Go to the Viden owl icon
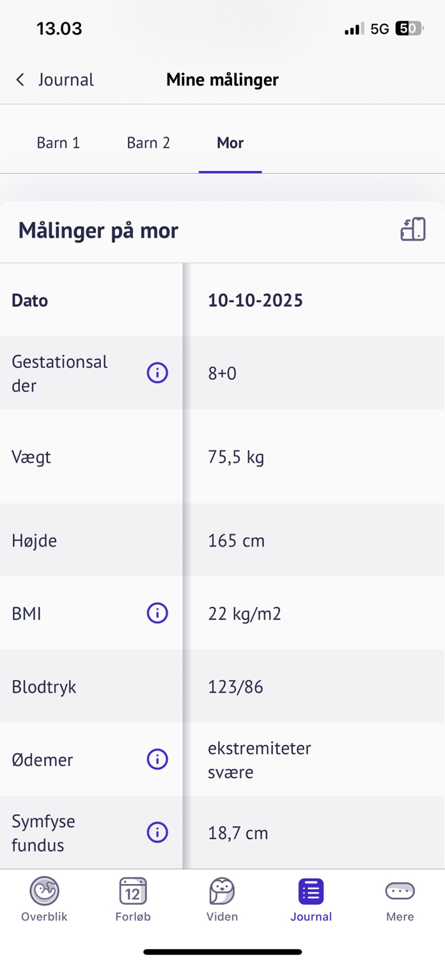The image size is (445, 964). click(x=222, y=891)
